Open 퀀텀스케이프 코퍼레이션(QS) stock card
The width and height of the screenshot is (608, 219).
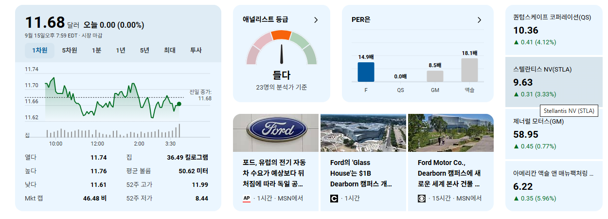[x=554, y=30]
